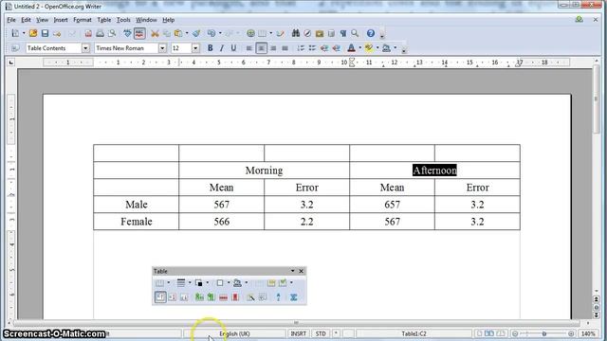Click the Format Paintbrush icon
This screenshot has width=607, height=341.
tap(196, 34)
